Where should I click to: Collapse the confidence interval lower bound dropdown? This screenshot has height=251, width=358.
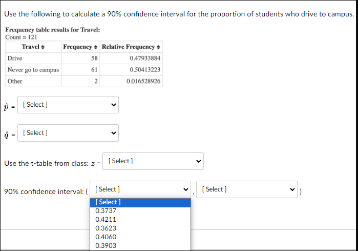coord(140,189)
